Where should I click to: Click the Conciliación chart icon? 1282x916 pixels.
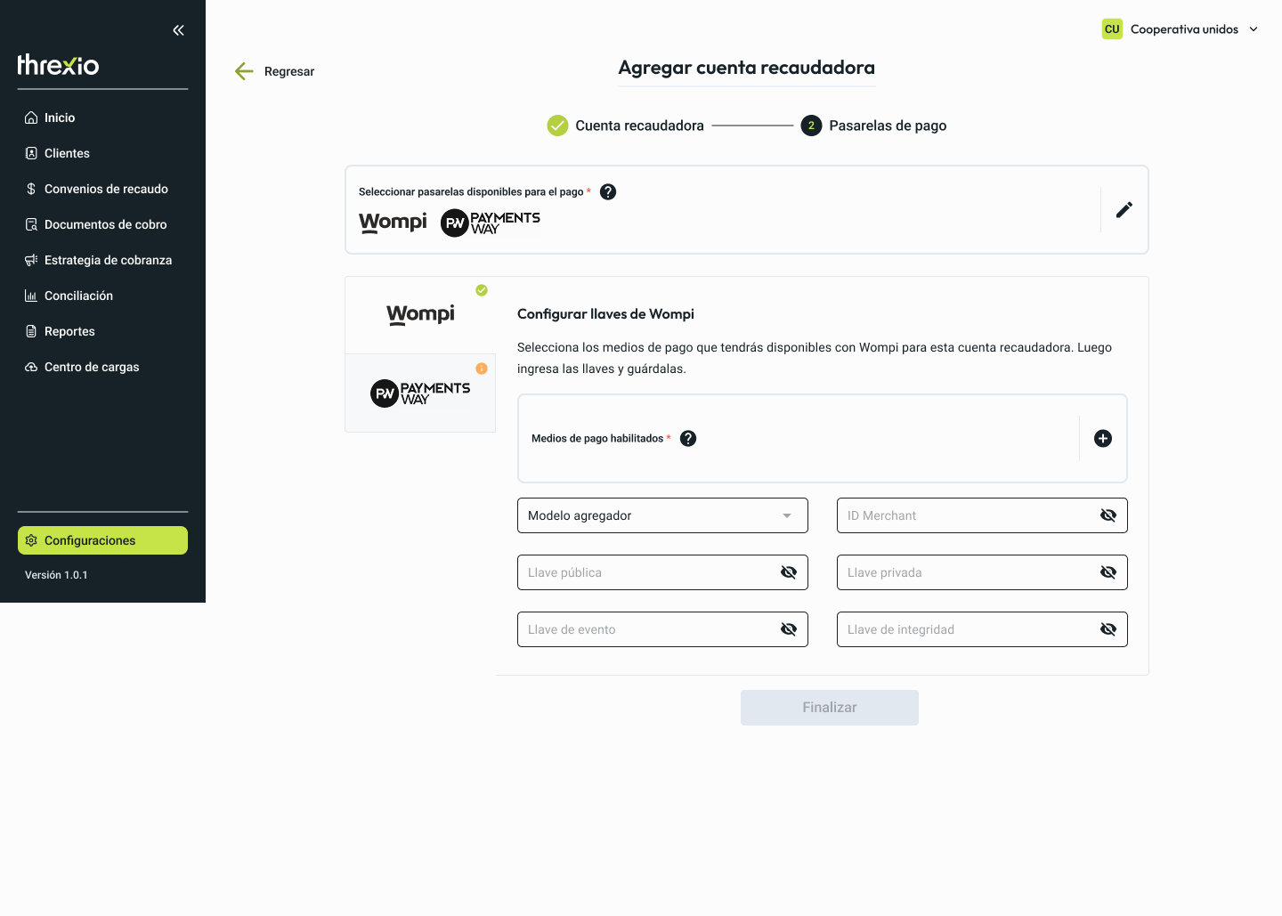coord(31,296)
